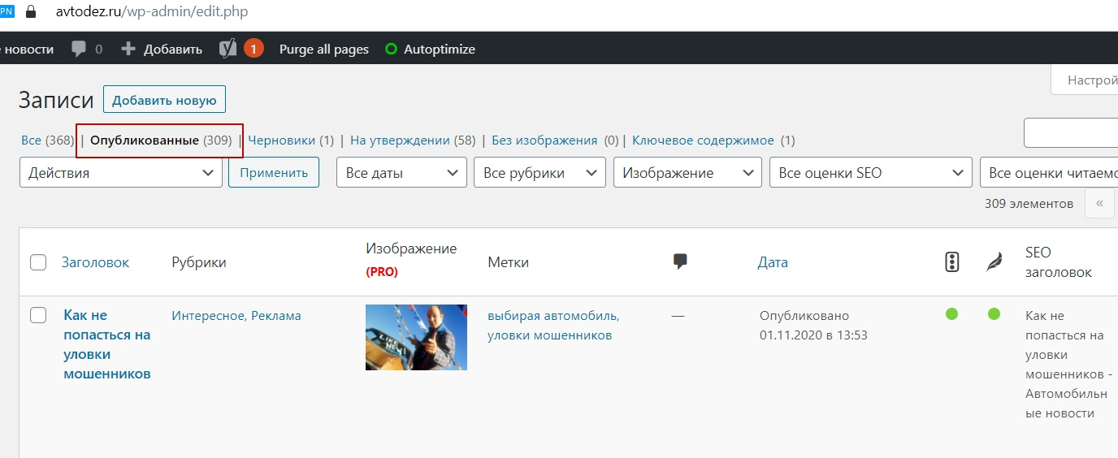Sort by the readability feather column icon
Image resolution: width=1118 pixels, height=458 pixels.
(x=994, y=261)
